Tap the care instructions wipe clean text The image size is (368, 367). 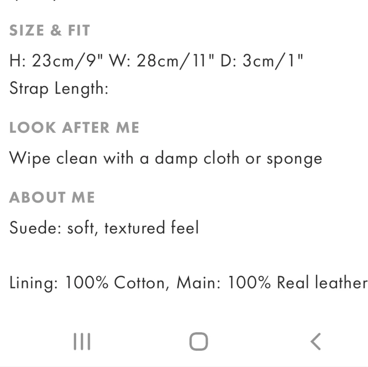[166, 158]
